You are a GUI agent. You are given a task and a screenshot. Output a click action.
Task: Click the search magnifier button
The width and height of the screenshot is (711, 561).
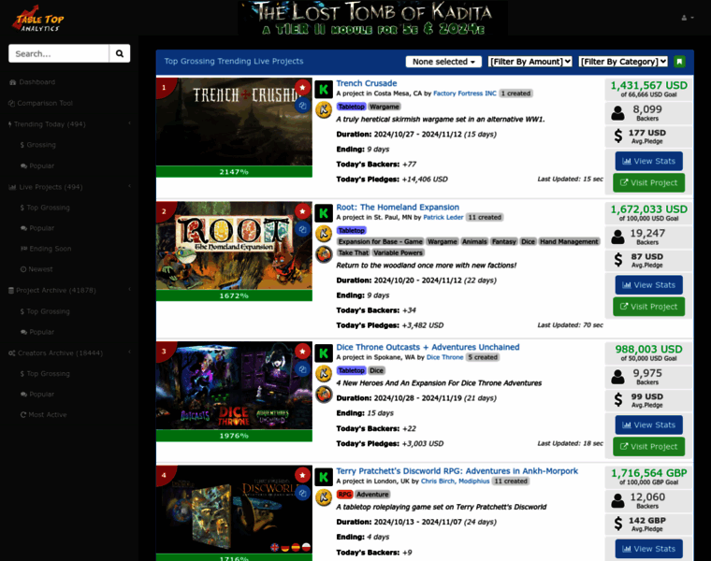tap(119, 53)
